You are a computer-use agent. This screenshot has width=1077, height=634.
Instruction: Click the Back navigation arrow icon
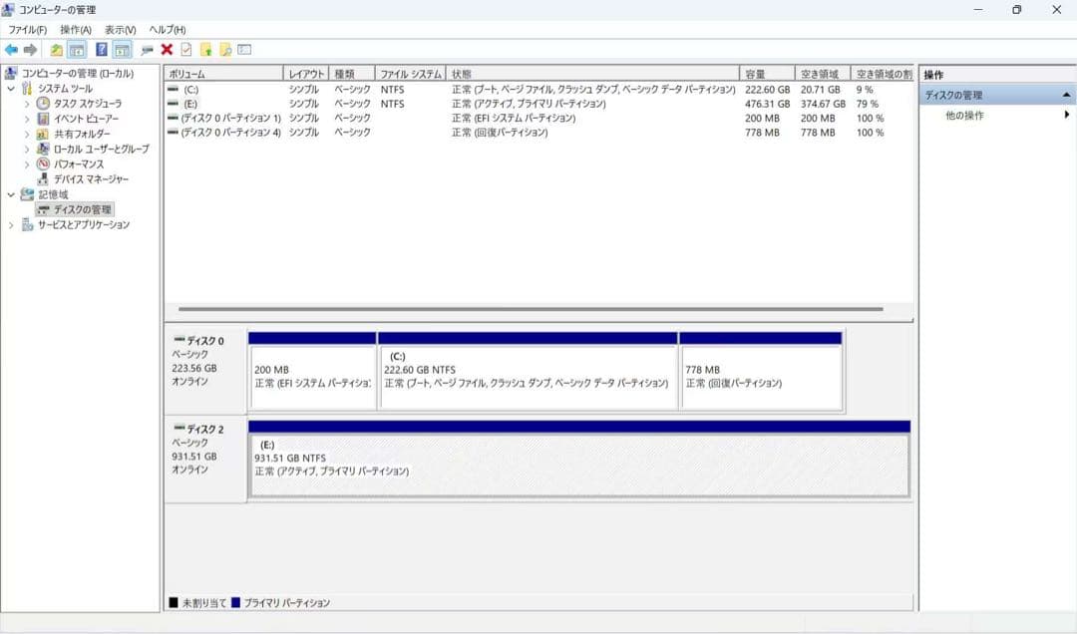pyautogui.click(x=10, y=50)
